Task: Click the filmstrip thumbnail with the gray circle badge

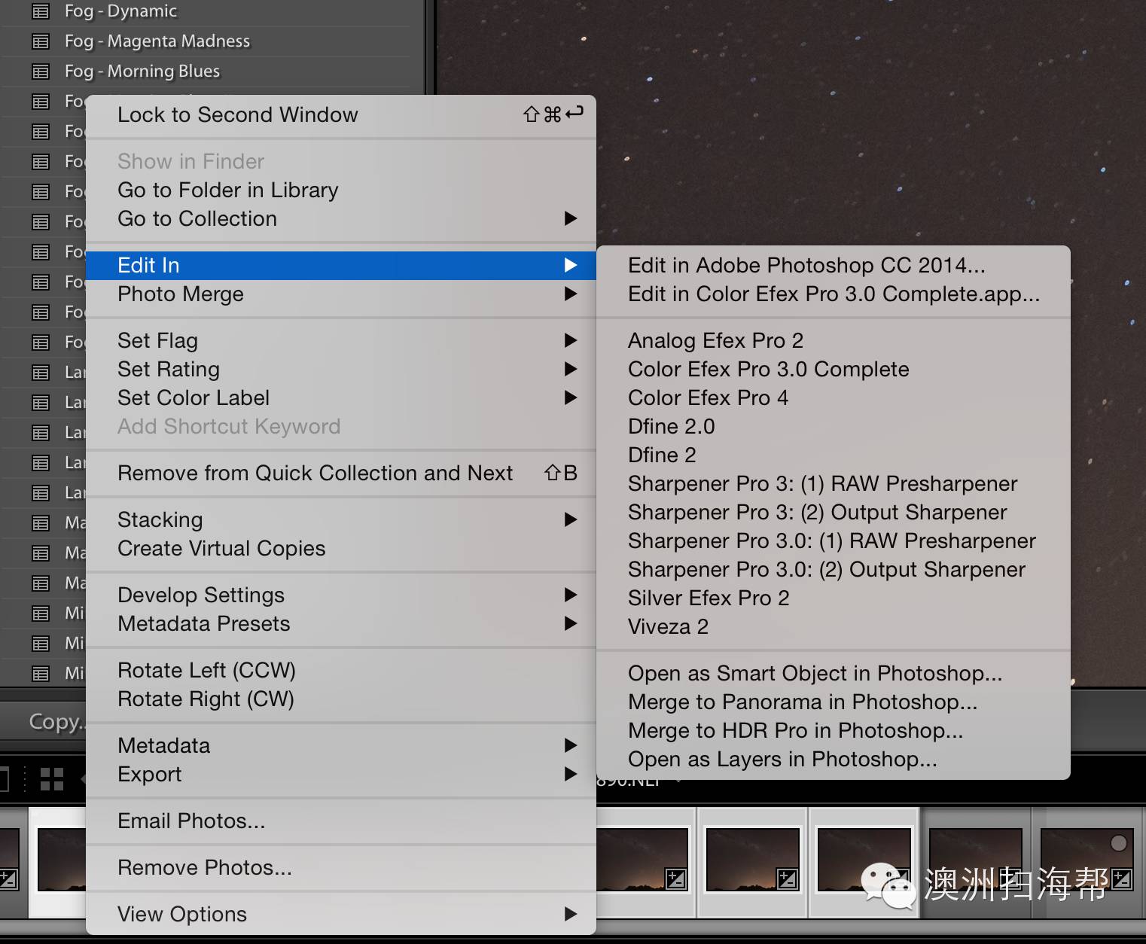Action: click(1087, 859)
